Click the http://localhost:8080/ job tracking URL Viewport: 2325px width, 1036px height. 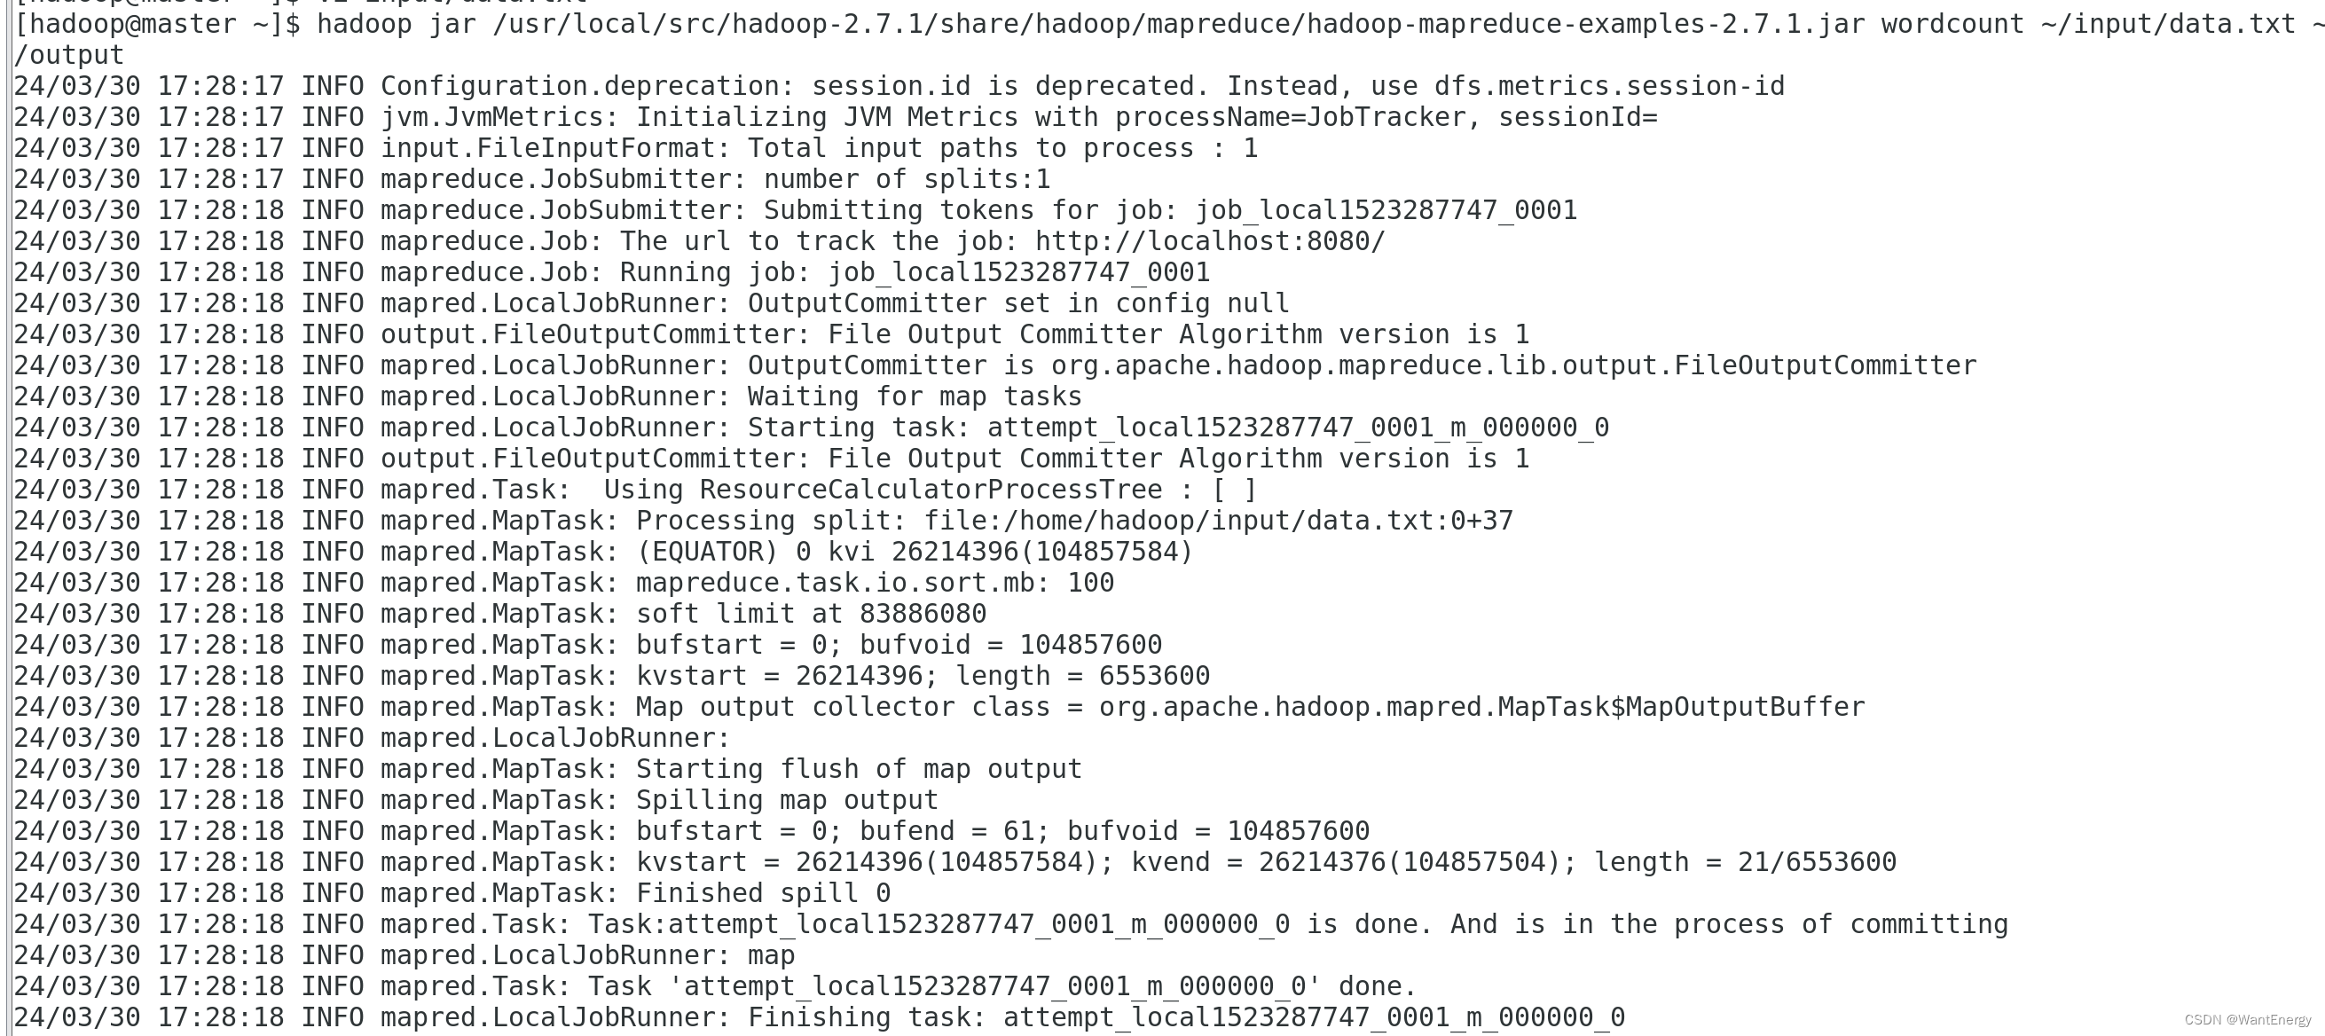pos(1209,242)
